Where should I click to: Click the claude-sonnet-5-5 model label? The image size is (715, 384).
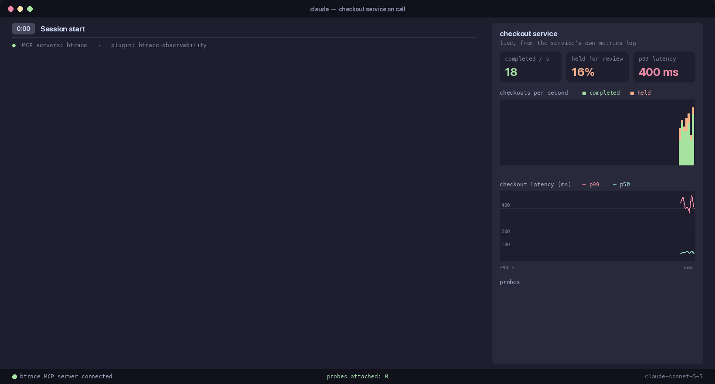pos(674,376)
